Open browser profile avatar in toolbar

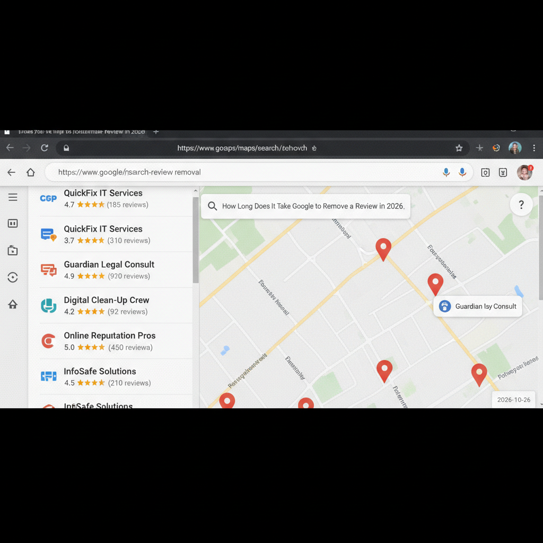pos(515,148)
